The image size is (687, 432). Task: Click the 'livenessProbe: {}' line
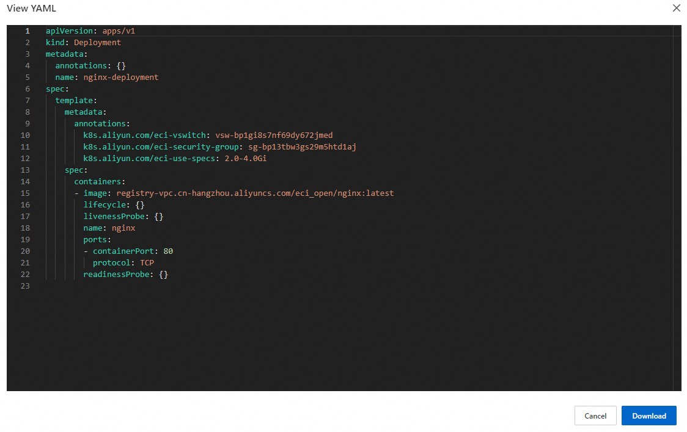123,216
